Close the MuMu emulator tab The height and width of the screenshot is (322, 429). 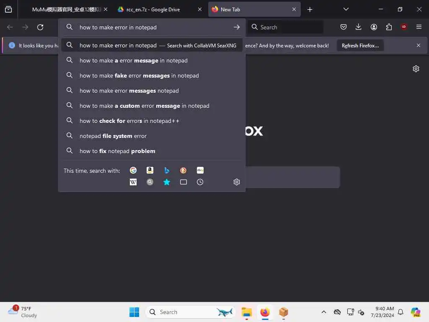click(x=106, y=10)
